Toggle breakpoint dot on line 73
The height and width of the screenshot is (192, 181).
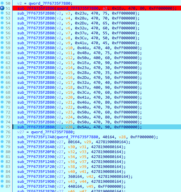2,117
